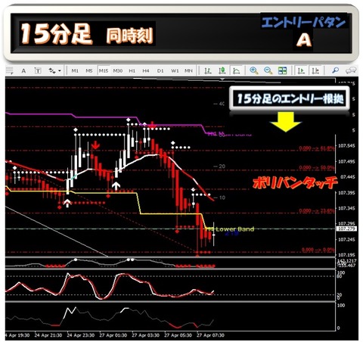363x342 pixels.
Task: Click the 27 Apr 01:30 time label
Action: (x=113, y=335)
